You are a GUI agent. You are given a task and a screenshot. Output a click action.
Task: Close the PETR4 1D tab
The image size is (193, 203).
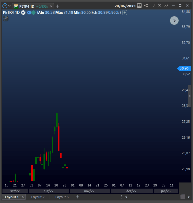[51, 6]
